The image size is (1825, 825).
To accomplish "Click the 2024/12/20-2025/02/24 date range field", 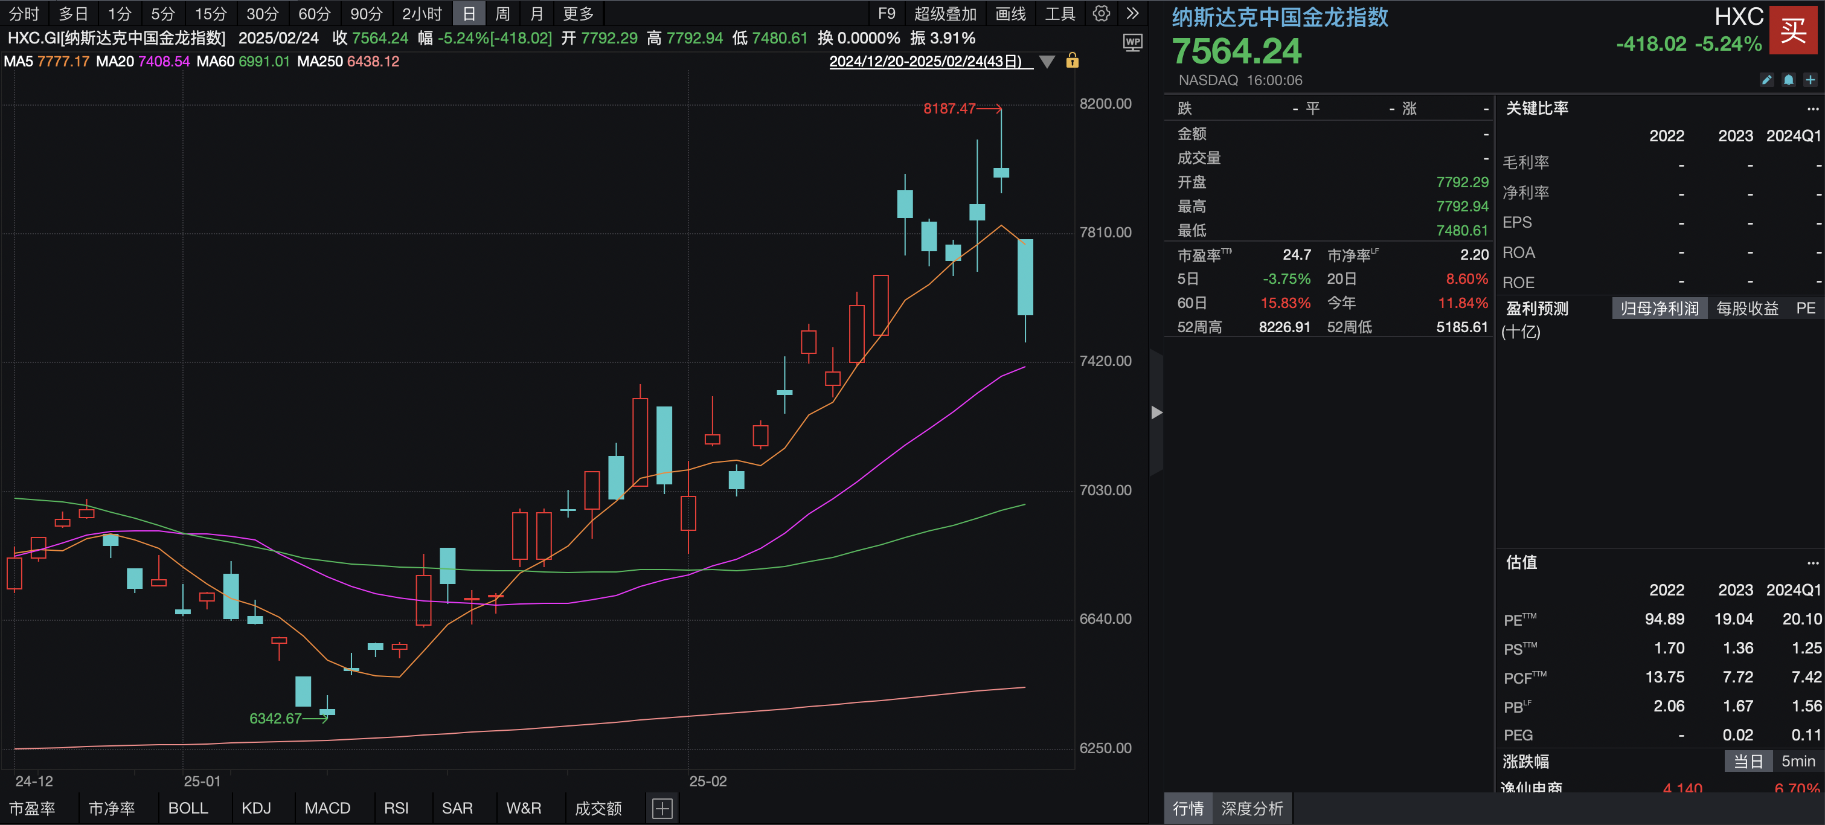I will click(925, 62).
